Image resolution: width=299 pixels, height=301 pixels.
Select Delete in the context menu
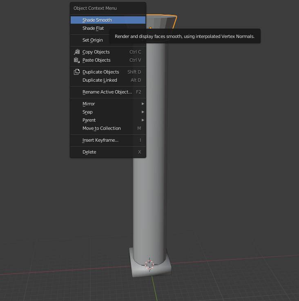click(89, 152)
